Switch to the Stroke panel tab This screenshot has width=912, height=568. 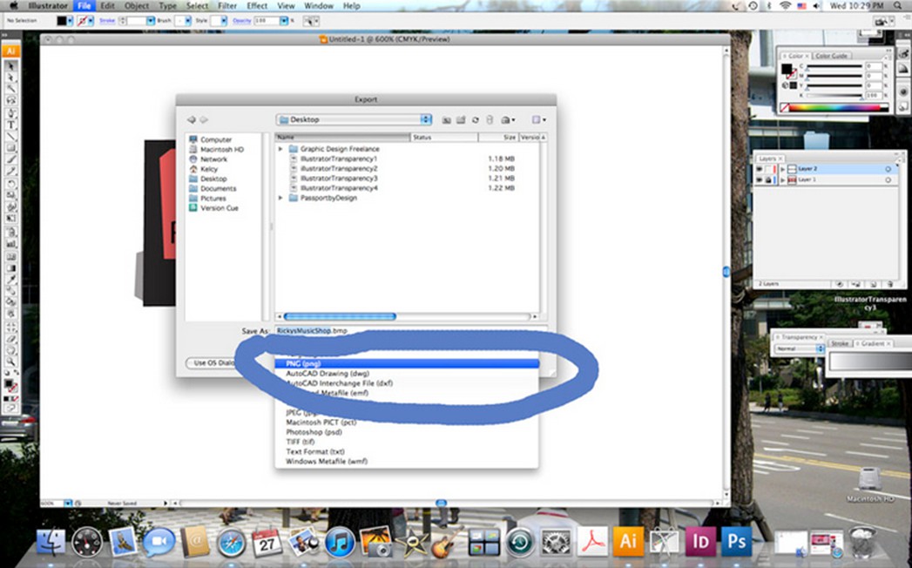tap(840, 344)
